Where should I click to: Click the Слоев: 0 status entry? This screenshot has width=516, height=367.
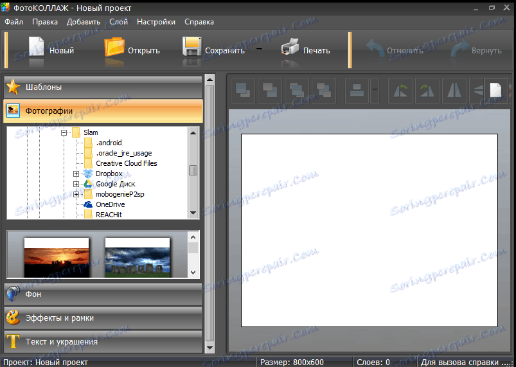coord(373,363)
